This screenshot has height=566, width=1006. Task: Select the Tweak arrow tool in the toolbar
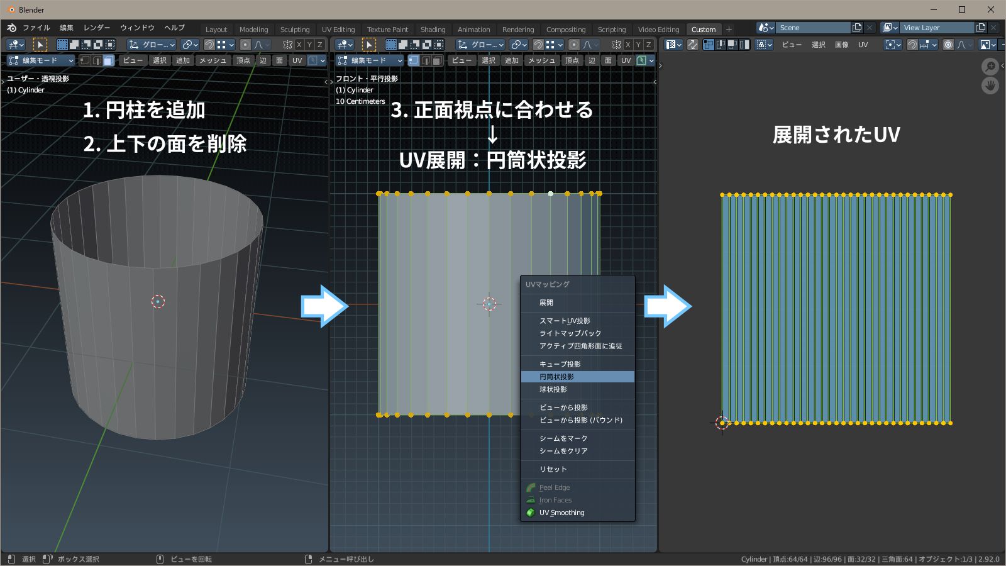click(39, 45)
